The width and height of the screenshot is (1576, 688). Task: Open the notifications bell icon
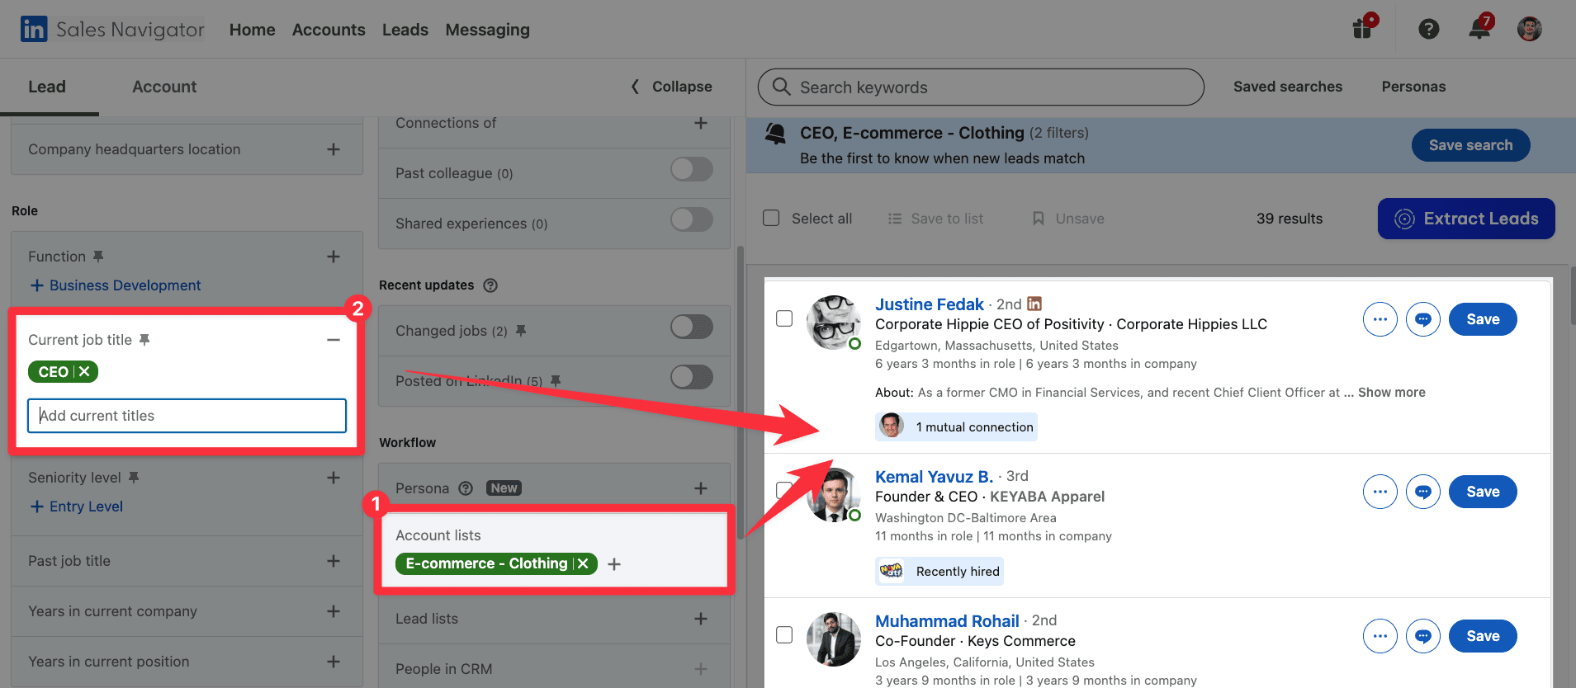(1479, 29)
